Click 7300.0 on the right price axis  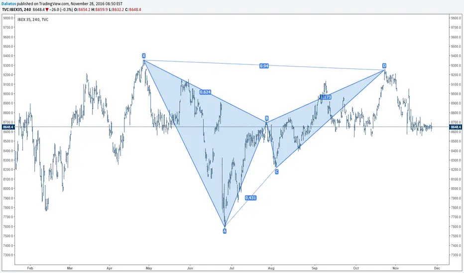point(456,255)
